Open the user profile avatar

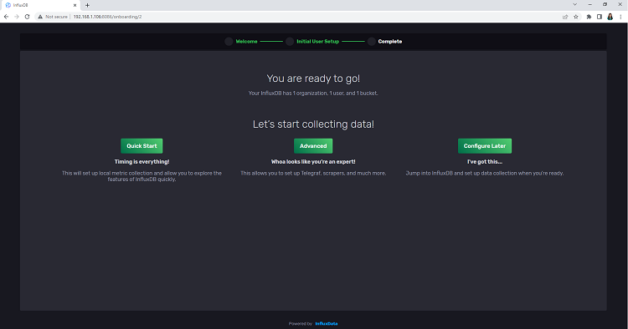[610, 17]
